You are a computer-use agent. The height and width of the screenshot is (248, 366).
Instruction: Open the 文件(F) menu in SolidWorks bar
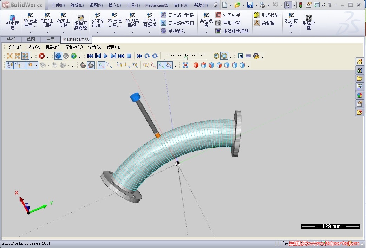pos(58,5)
